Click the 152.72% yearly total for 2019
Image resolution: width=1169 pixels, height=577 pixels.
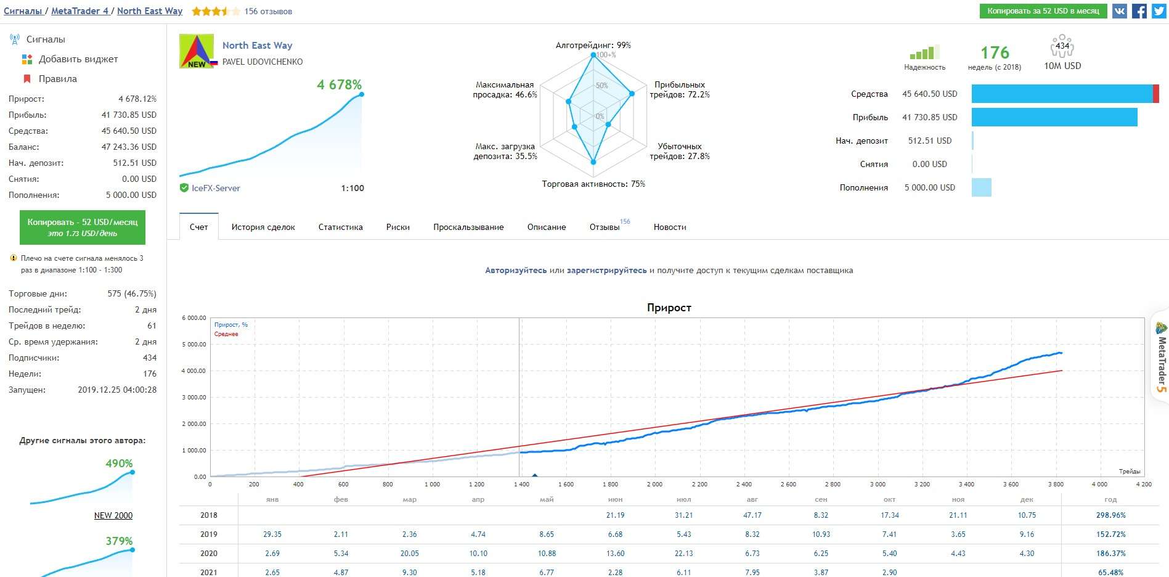[1110, 534]
